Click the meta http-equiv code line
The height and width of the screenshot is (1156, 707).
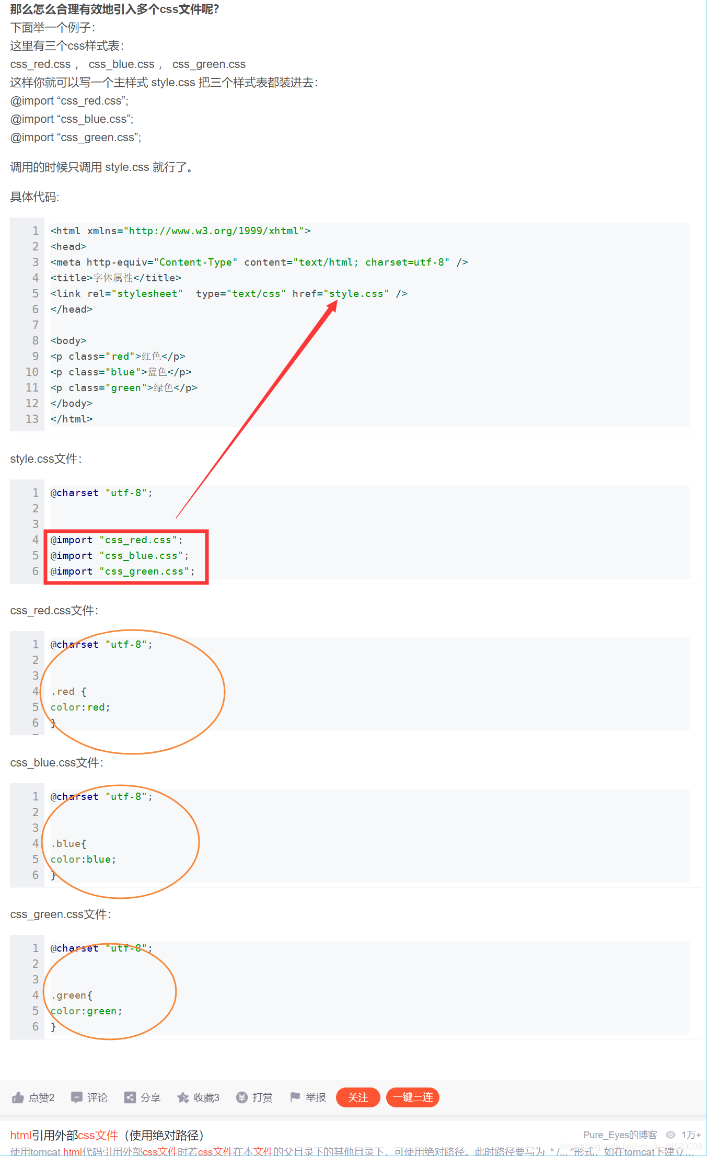coord(259,262)
